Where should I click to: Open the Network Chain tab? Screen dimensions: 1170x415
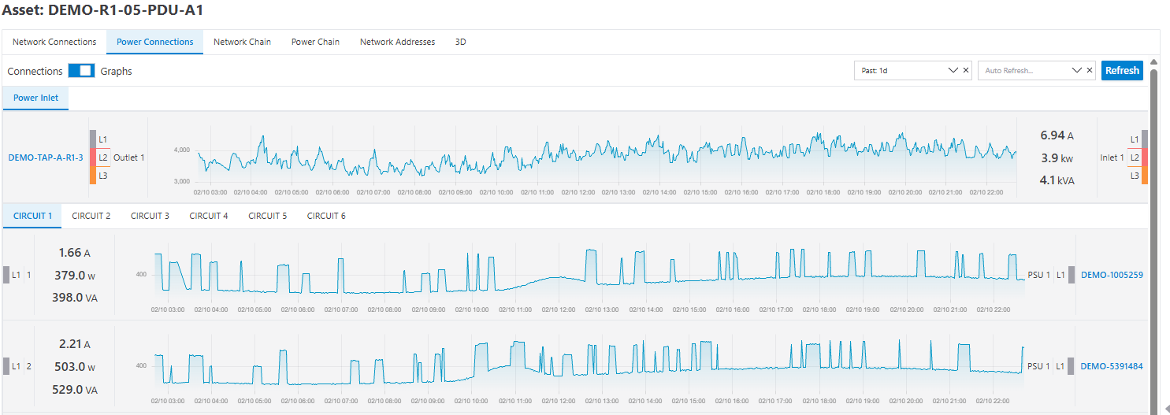click(x=242, y=42)
